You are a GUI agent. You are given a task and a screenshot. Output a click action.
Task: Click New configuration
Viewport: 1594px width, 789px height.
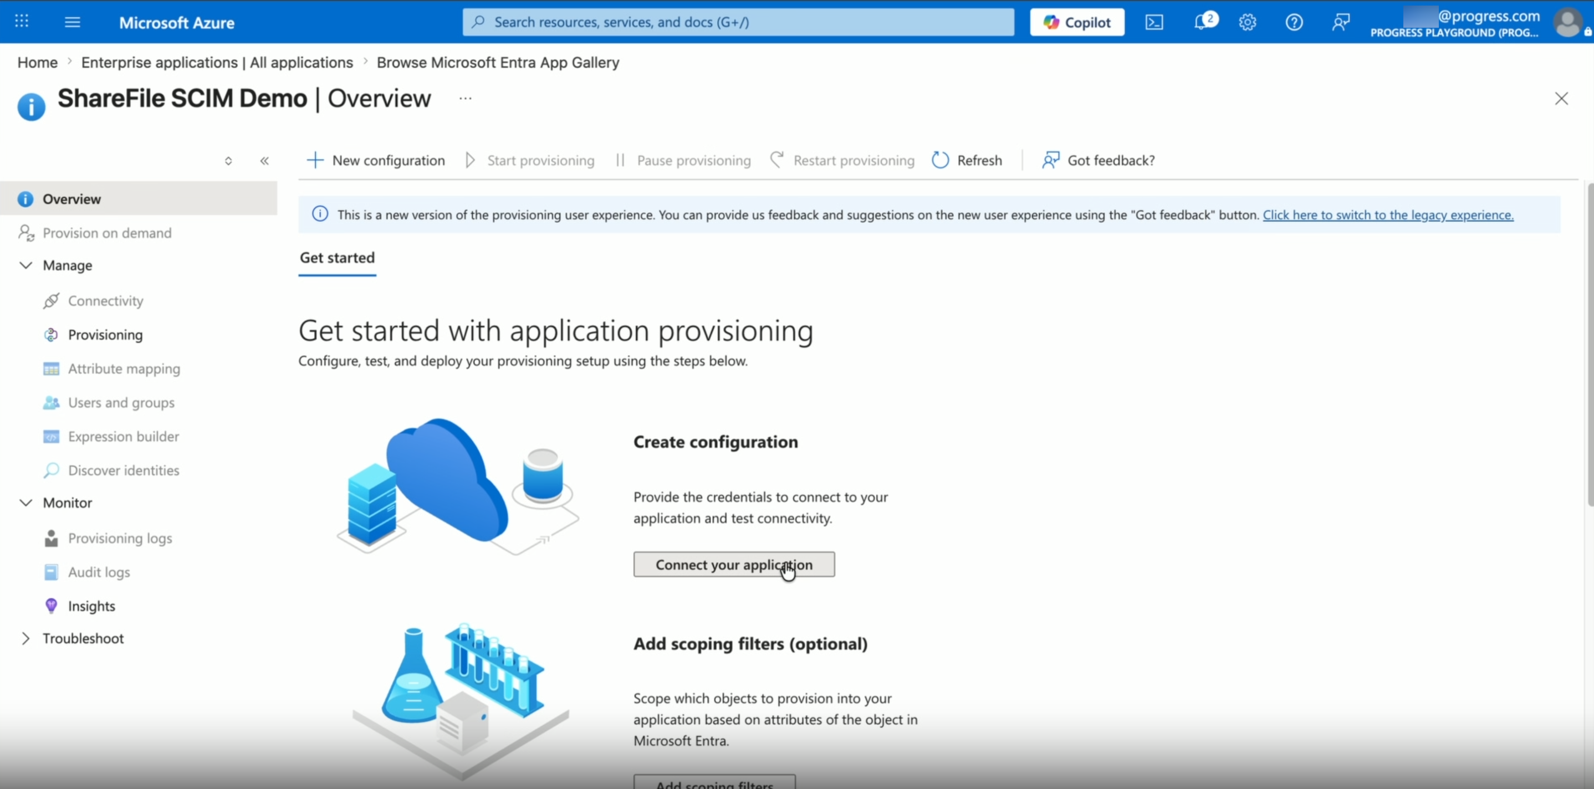point(376,160)
